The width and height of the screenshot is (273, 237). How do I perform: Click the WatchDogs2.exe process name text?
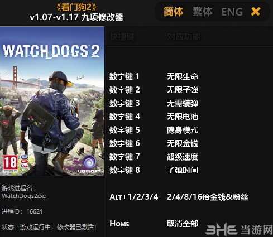pos(23,196)
